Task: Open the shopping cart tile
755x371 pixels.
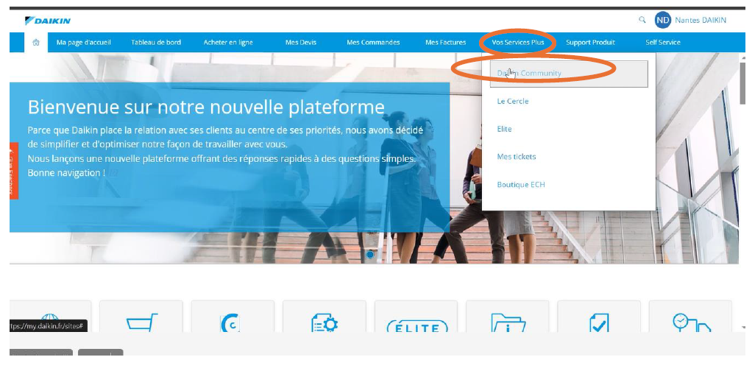Action: [141, 316]
